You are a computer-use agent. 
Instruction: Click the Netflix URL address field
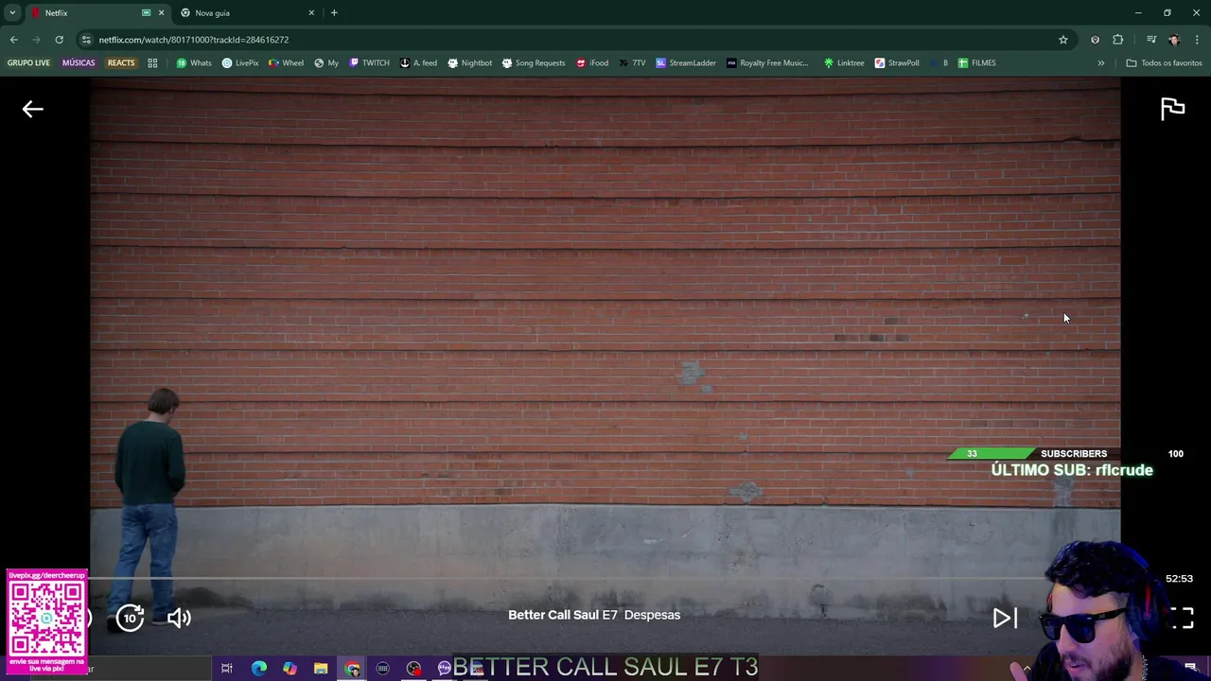[x=568, y=40]
